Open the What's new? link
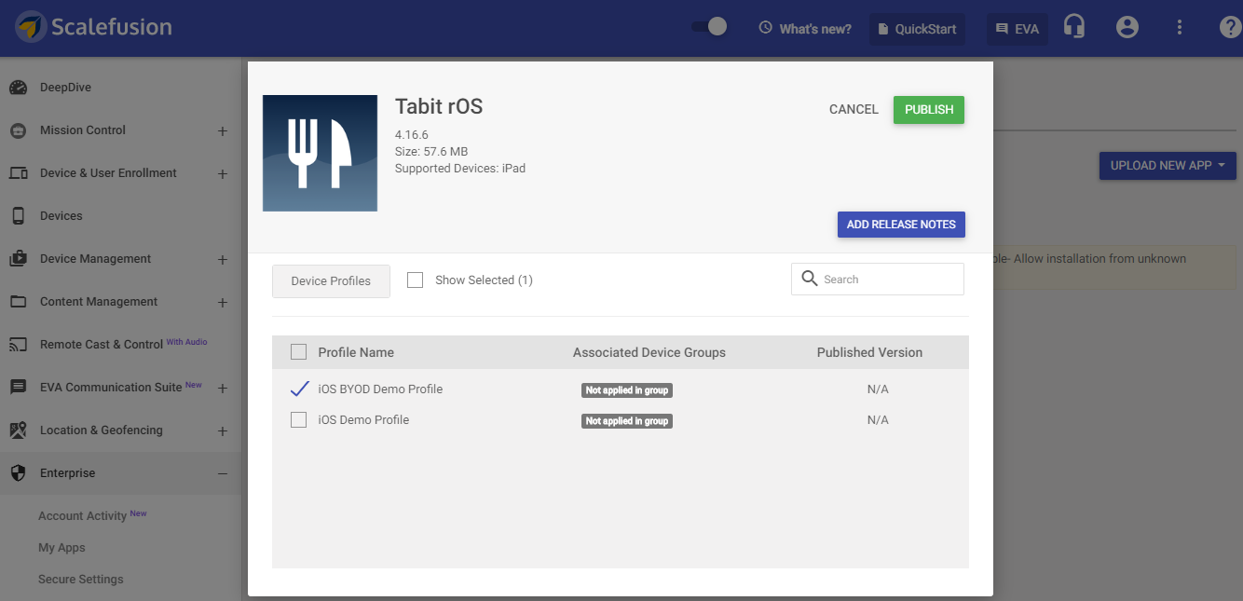The image size is (1243, 601). coord(805,28)
